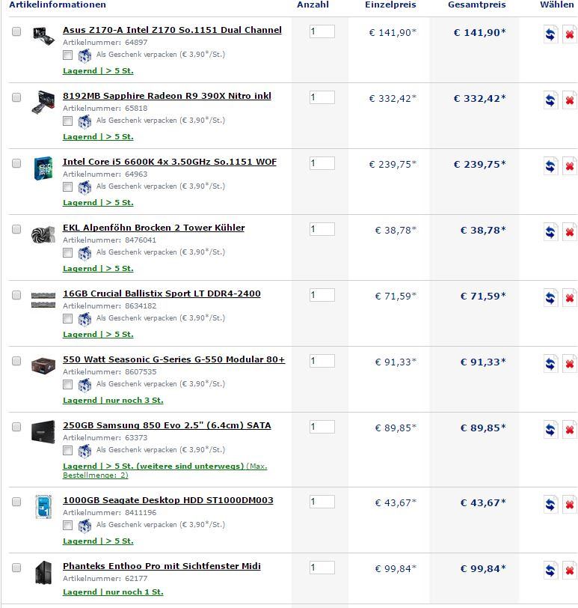Focus quantity box for 16GB Crucial Ballistix
Image resolution: width=578 pixels, height=608 pixels.
(x=322, y=295)
